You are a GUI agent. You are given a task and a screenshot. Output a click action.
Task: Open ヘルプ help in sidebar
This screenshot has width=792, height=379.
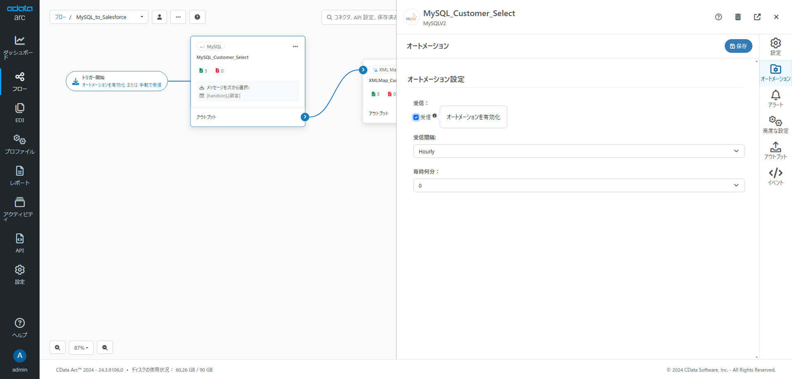19,328
